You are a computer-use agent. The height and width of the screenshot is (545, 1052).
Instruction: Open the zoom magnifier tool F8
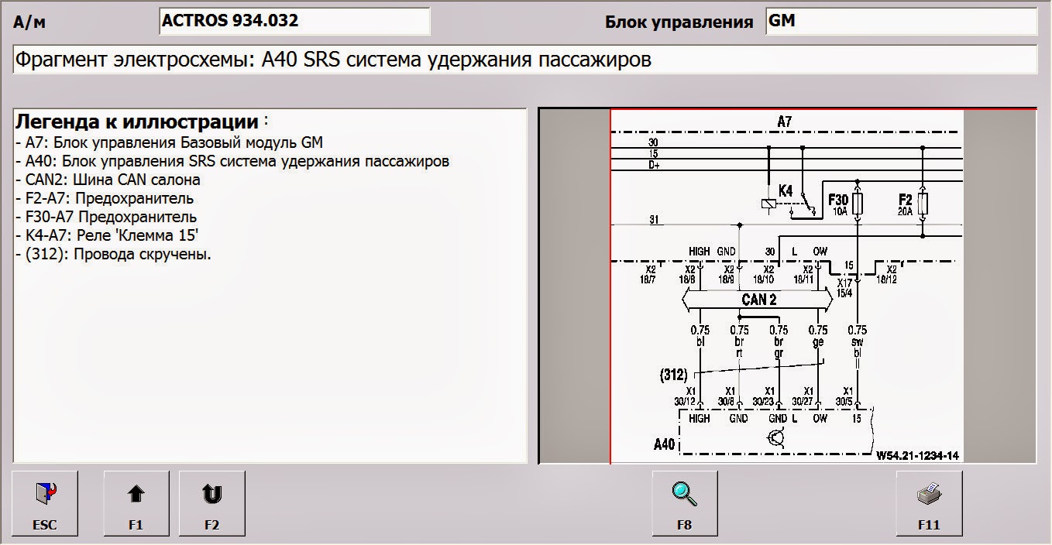685,503
